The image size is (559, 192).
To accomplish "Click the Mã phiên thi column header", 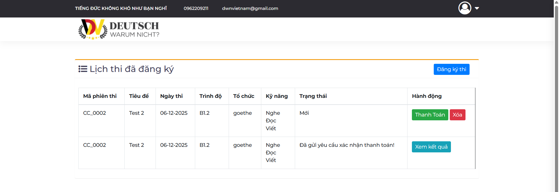I will tap(100, 96).
